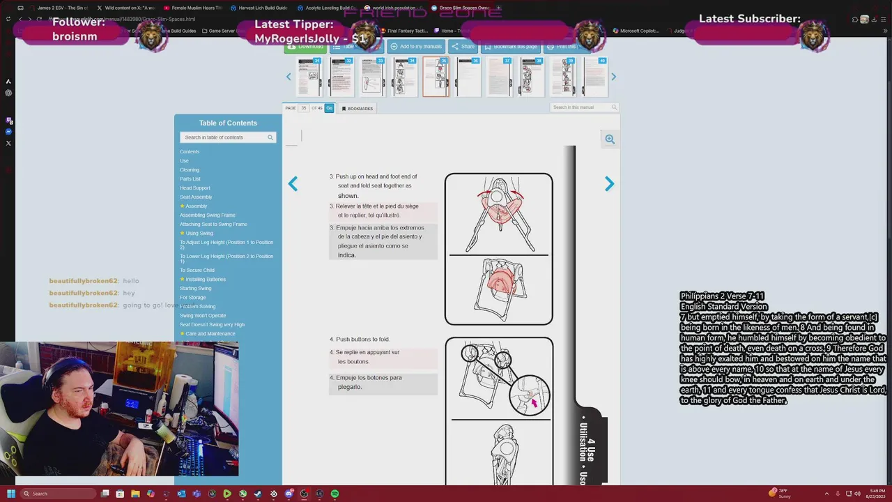Open Microsoft Store from taskbar
892x502 pixels.
pyautogui.click(x=120, y=494)
